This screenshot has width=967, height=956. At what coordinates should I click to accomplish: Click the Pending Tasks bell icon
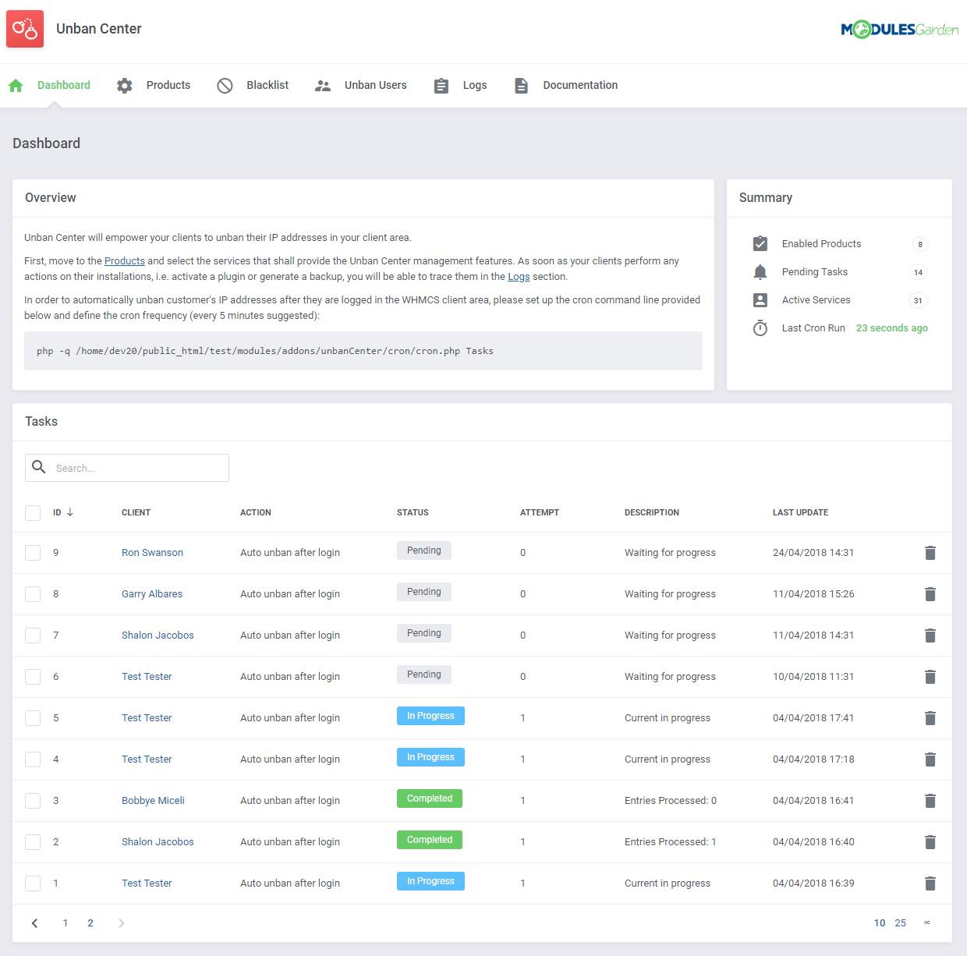click(x=760, y=272)
